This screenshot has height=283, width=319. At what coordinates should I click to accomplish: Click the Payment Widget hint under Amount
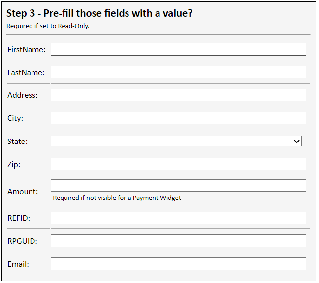(x=117, y=198)
